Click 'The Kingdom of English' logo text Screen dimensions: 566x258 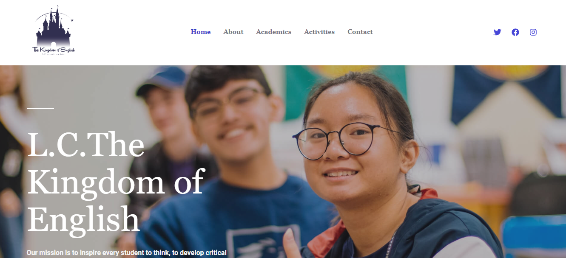(x=54, y=50)
